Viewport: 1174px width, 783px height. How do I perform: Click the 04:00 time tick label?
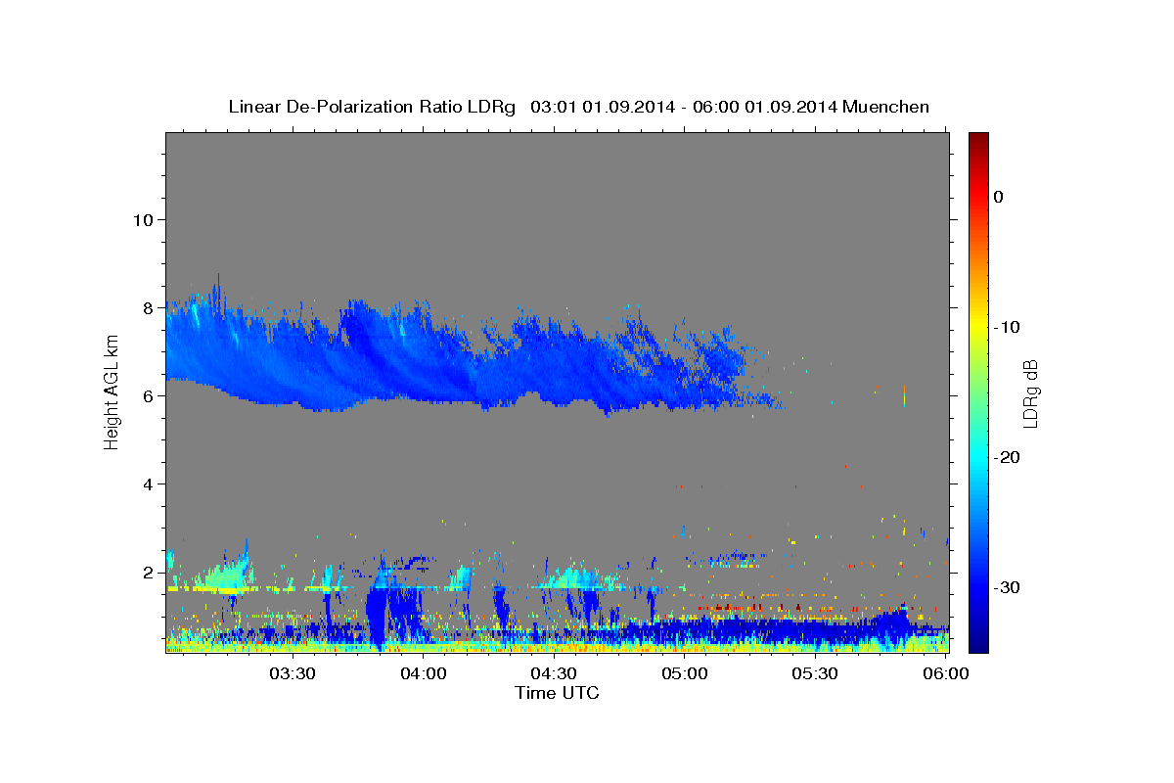tap(424, 673)
